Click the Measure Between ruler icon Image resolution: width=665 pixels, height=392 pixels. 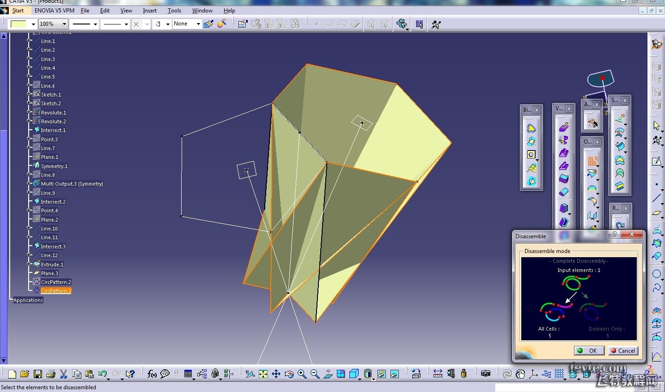(438, 374)
